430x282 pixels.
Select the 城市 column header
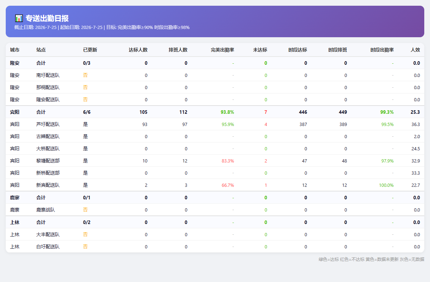pos(15,50)
